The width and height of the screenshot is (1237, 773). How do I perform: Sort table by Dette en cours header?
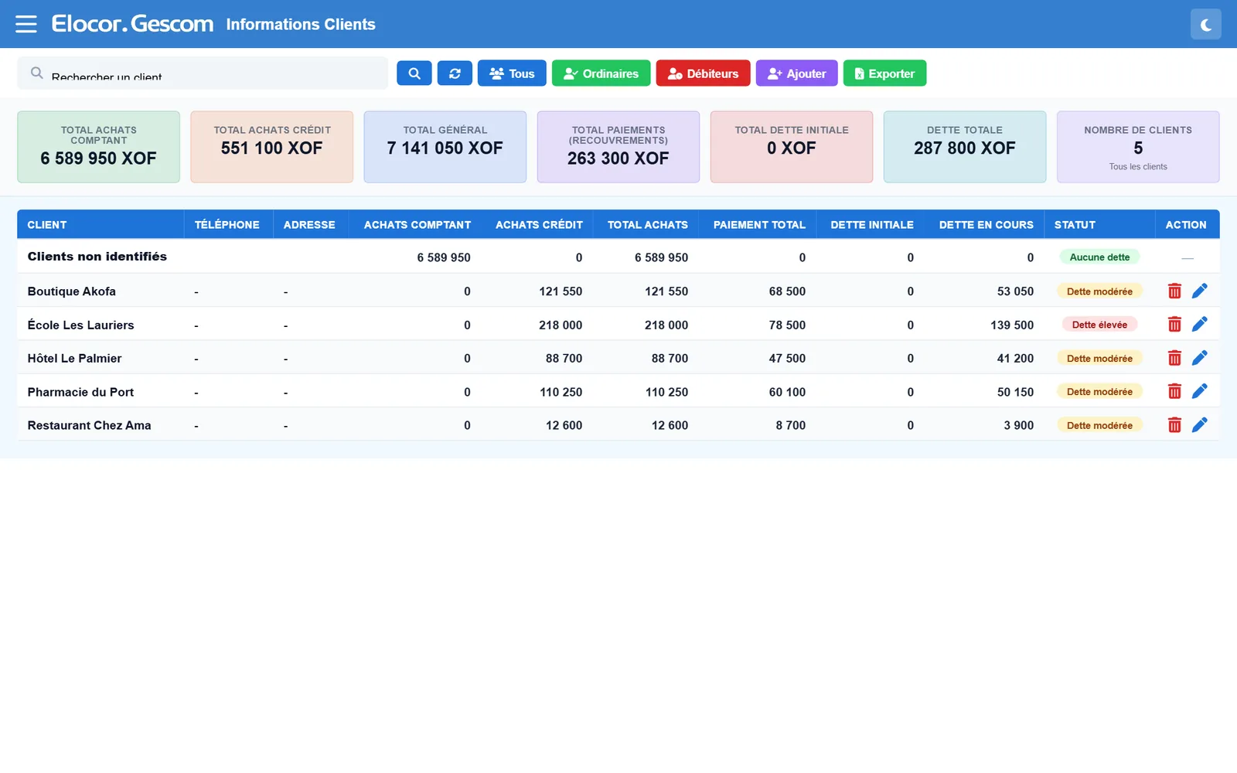(x=986, y=225)
